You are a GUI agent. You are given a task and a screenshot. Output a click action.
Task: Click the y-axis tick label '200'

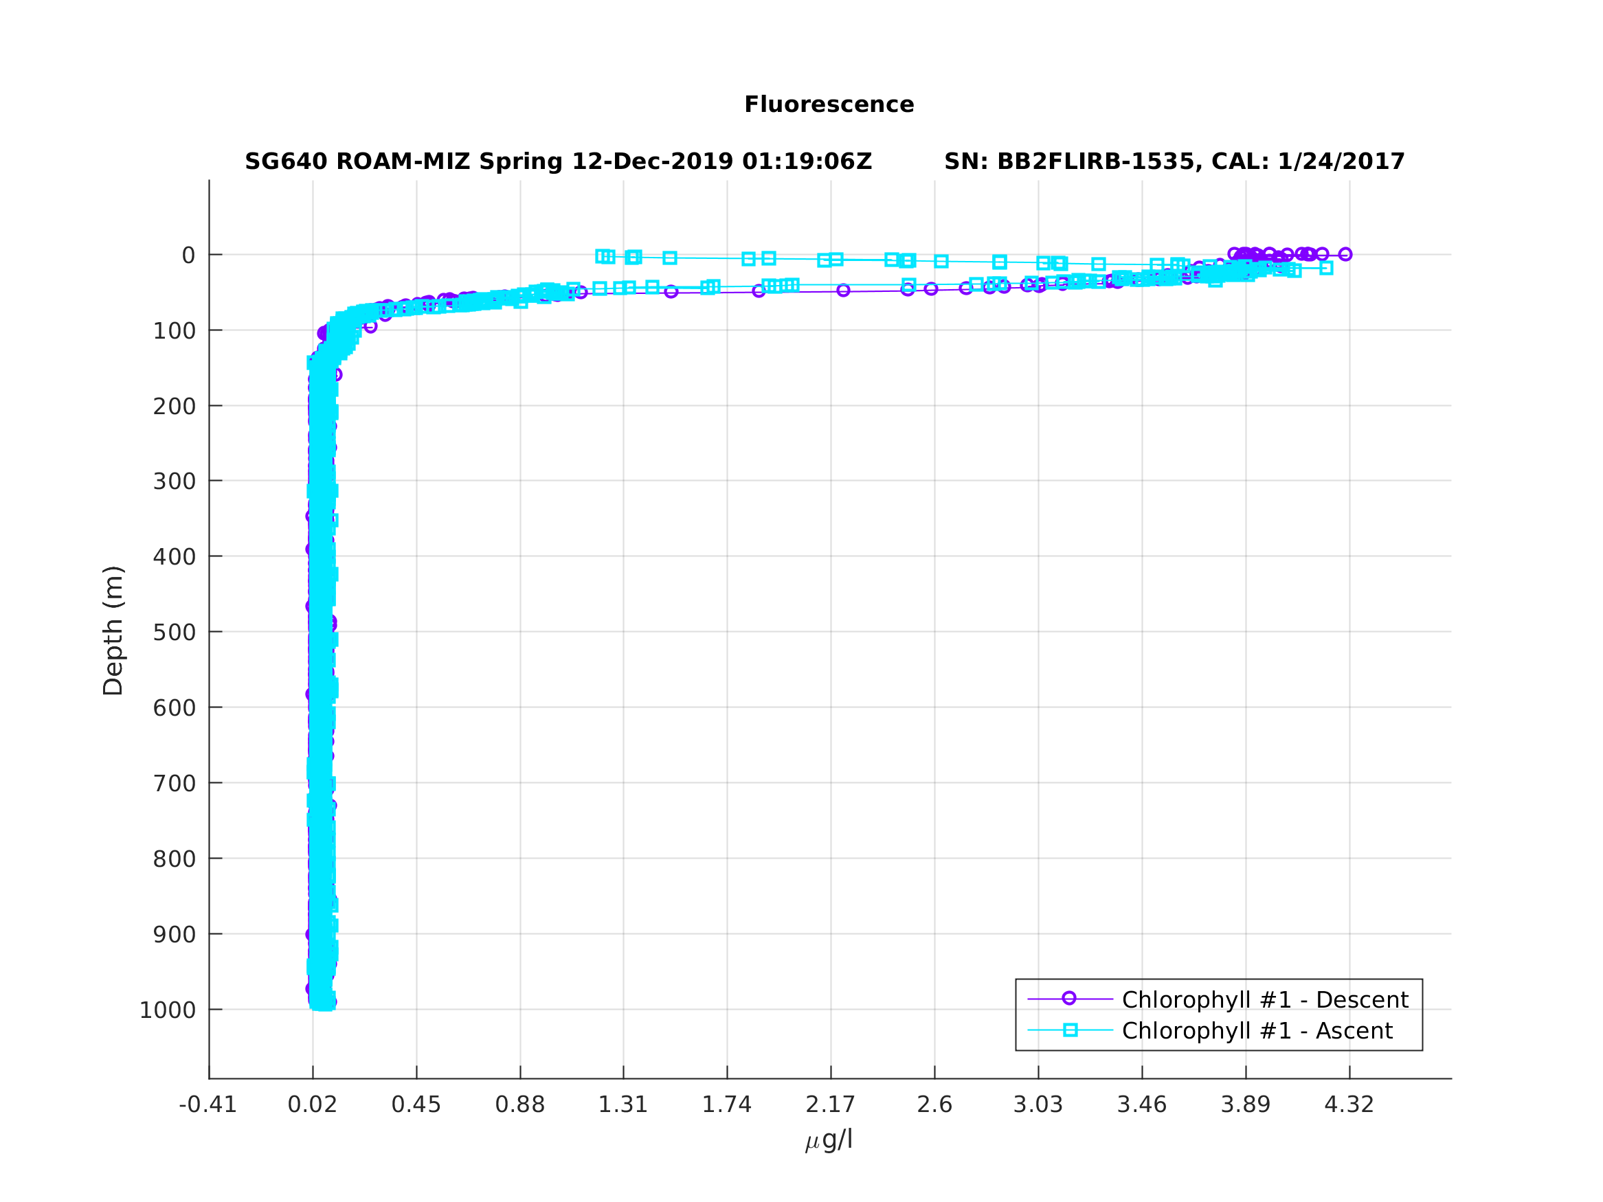174,407
